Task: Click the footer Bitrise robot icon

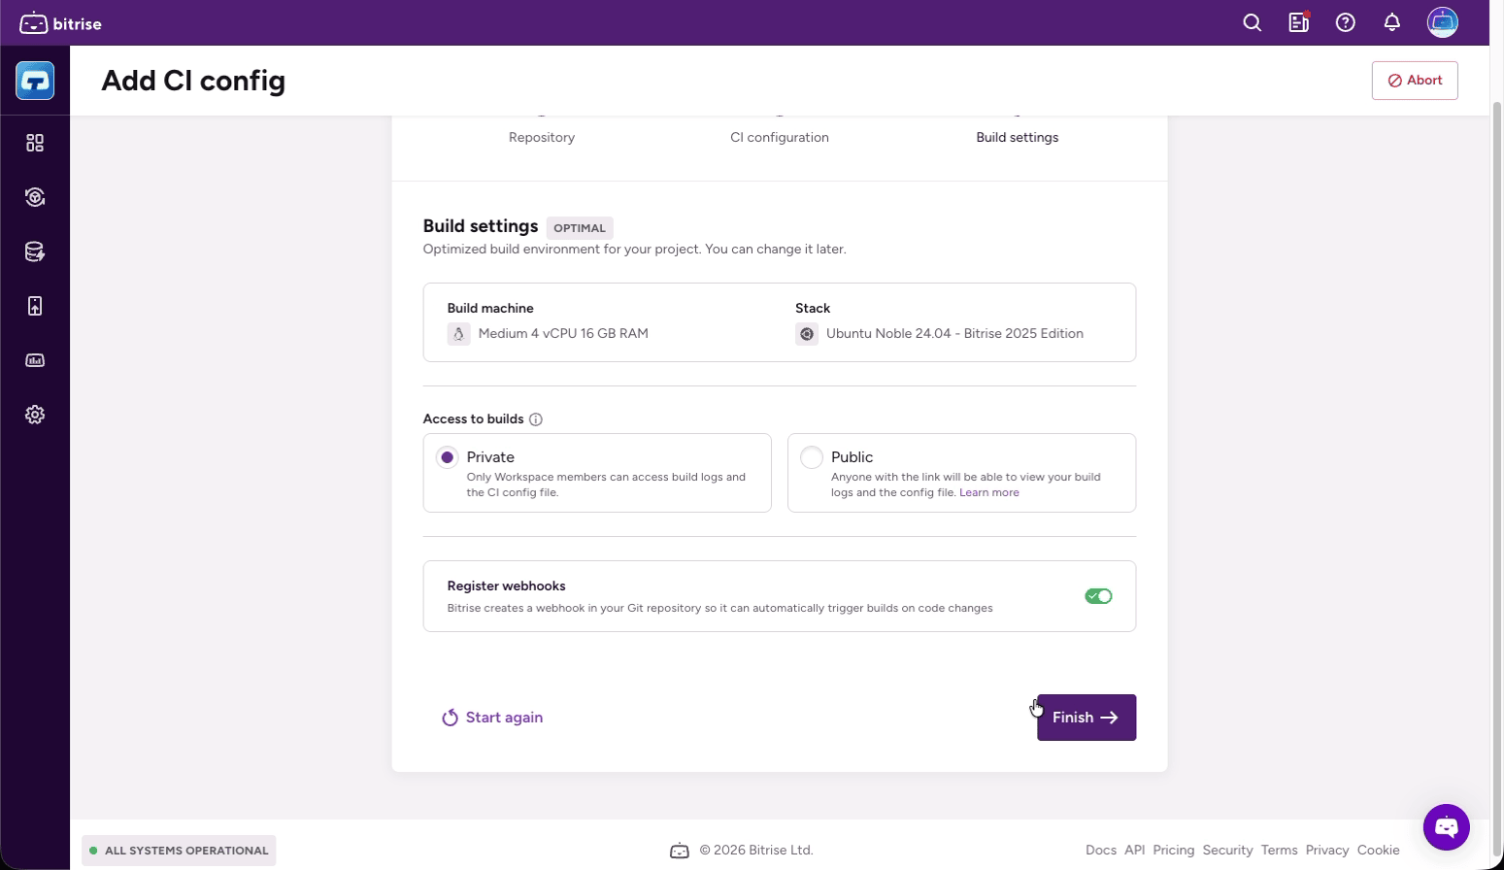Action: [680, 851]
